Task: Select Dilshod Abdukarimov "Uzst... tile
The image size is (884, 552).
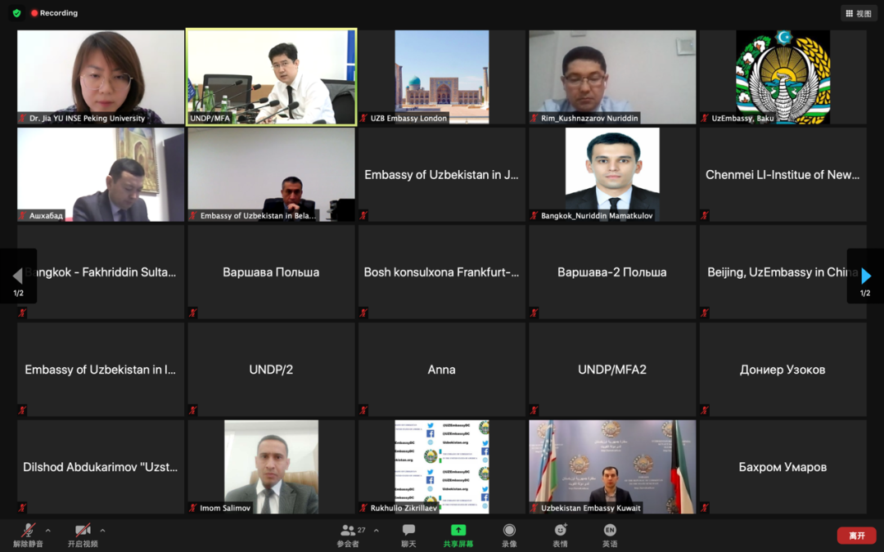Action: click(x=101, y=467)
